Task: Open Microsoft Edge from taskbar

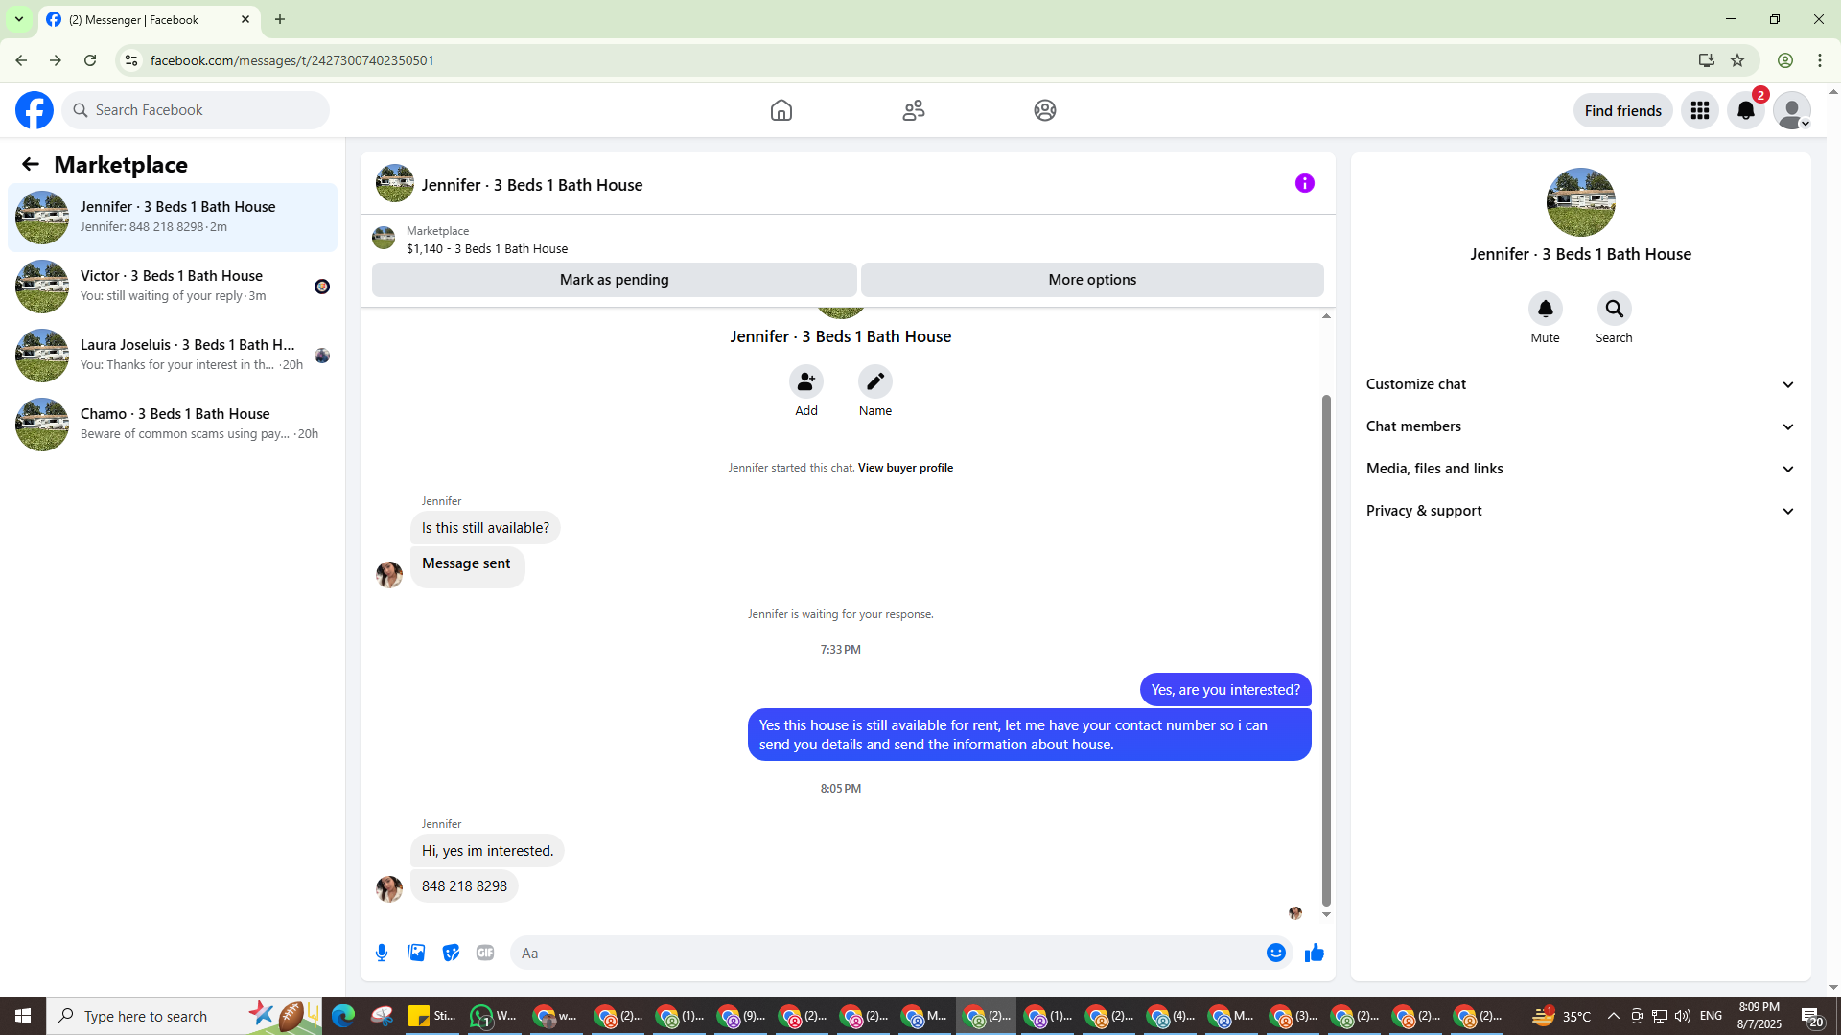Action: click(x=342, y=1016)
